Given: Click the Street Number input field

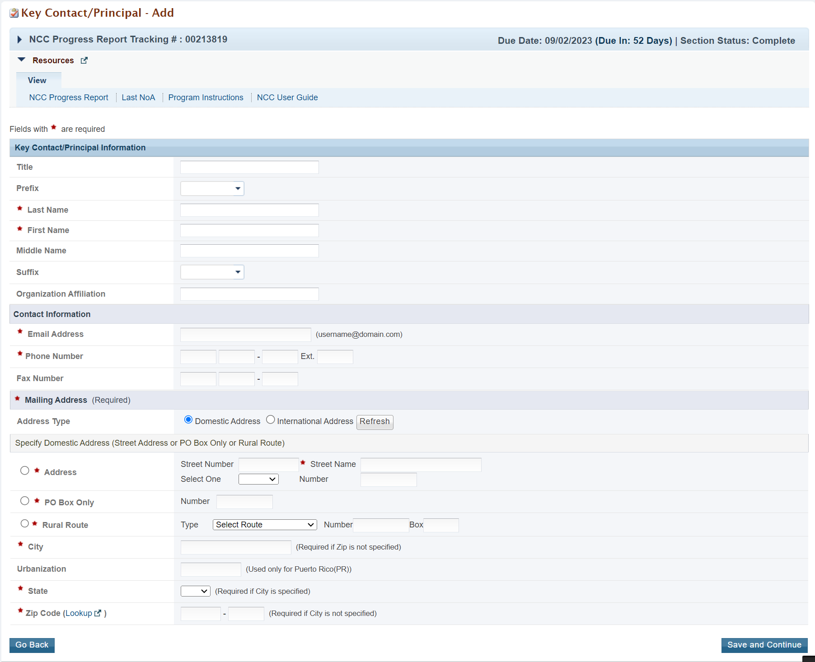Looking at the screenshot, I should (269, 465).
